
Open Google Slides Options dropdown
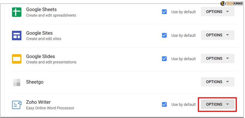(x=217, y=59)
